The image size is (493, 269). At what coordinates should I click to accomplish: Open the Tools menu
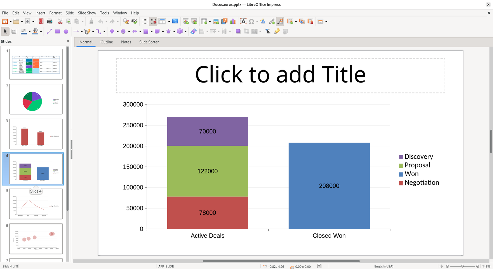[104, 13]
